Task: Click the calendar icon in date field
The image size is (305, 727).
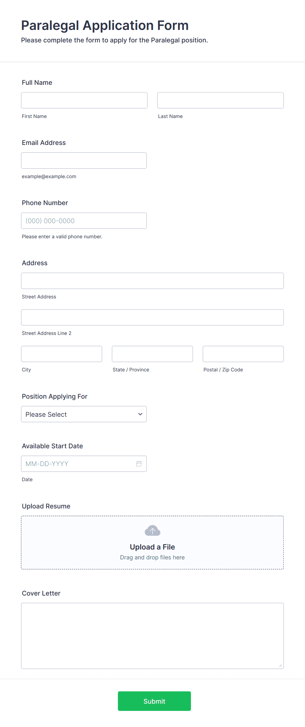Action: [139, 464]
